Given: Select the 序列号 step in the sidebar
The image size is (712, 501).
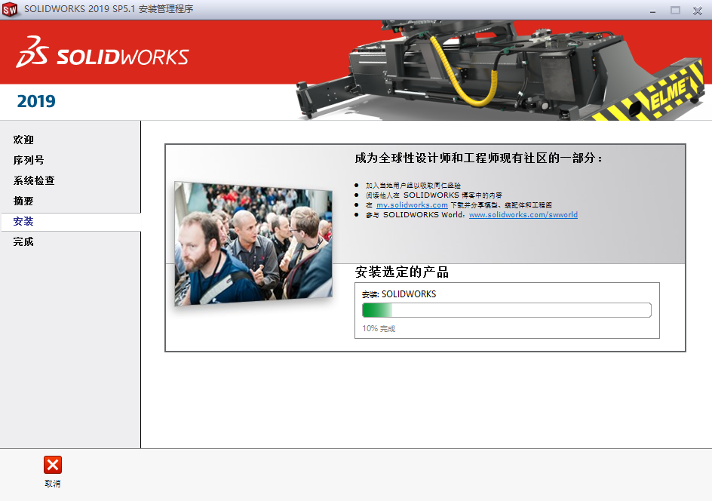Looking at the screenshot, I should click(x=29, y=160).
